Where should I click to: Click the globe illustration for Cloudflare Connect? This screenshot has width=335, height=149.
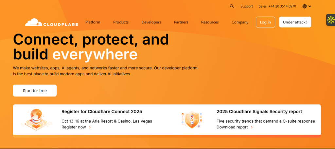tap(37, 119)
